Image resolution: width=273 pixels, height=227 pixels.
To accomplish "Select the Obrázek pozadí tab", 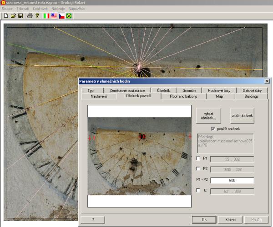I will 139,96.
